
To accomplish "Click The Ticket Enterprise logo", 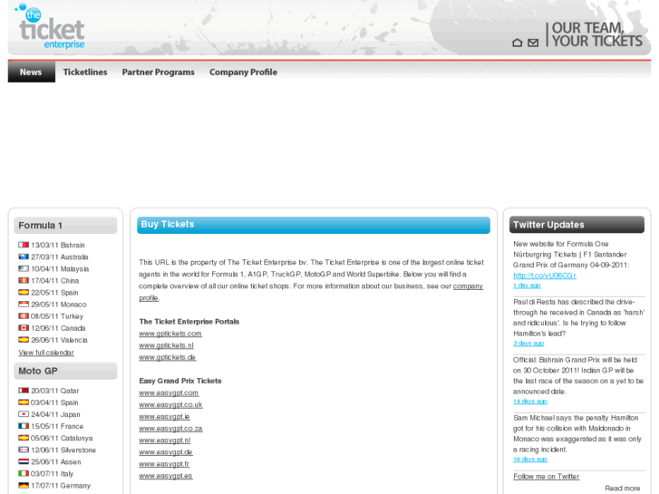I will (50, 26).
